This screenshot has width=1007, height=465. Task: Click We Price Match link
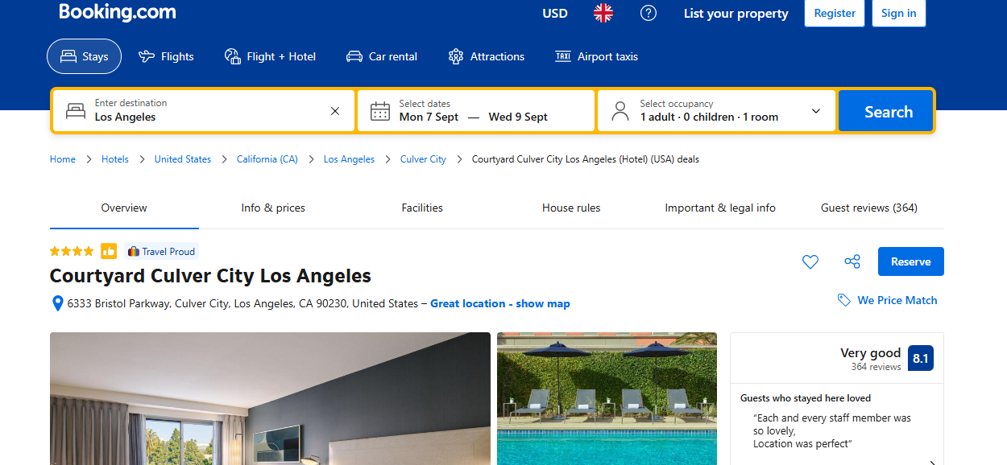897,300
